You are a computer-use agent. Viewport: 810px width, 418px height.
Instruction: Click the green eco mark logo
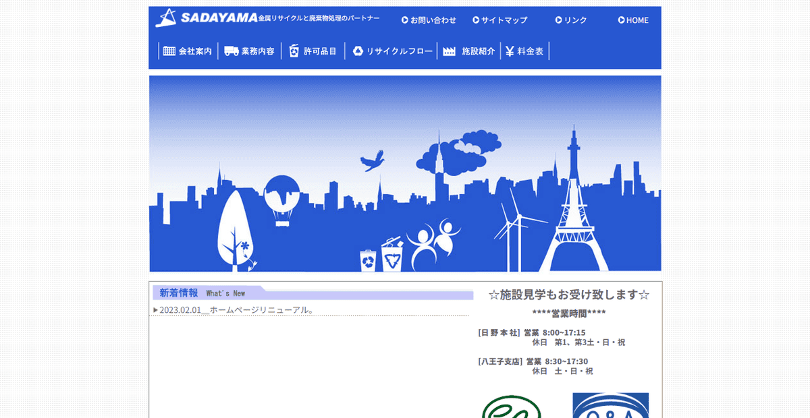click(512, 409)
